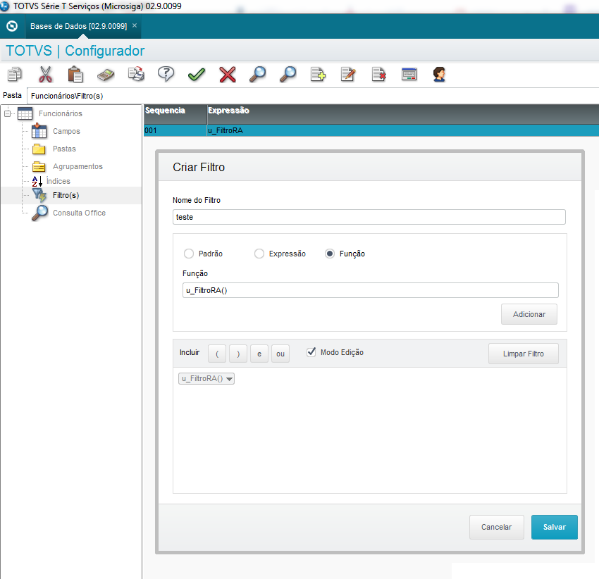The image size is (599, 579).
Task: Select the Padrão radio option
Action: point(189,254)
